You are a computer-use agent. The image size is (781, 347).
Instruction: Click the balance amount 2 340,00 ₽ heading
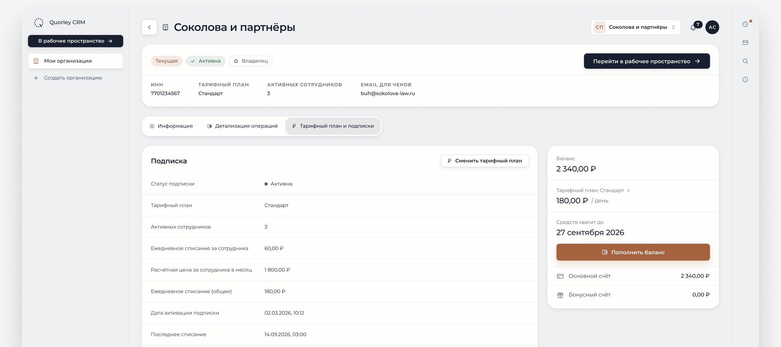click(576, 169)
